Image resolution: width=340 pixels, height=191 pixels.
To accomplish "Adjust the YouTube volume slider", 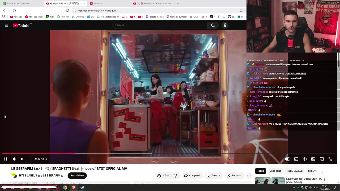I will [x=23, y=159].
